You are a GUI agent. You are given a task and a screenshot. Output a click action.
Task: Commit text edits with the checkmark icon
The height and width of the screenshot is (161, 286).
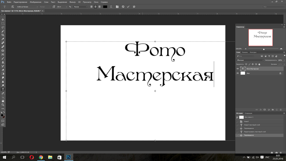(128, 7)
